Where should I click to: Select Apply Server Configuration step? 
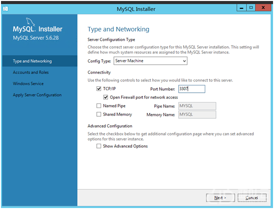[x=37, y=95]
